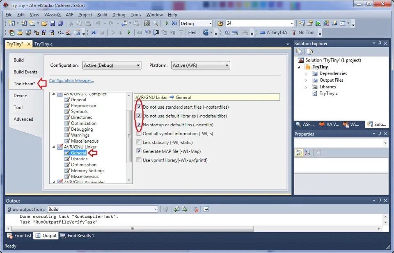The width and height of the screenshot is (394, 253).
Task: Expand the Output Files node
Action: pos(306,80)
